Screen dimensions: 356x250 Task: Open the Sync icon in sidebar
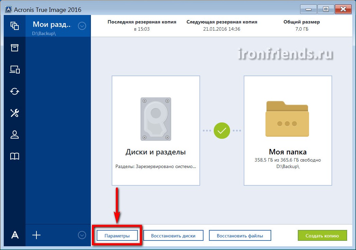point(14,91)
